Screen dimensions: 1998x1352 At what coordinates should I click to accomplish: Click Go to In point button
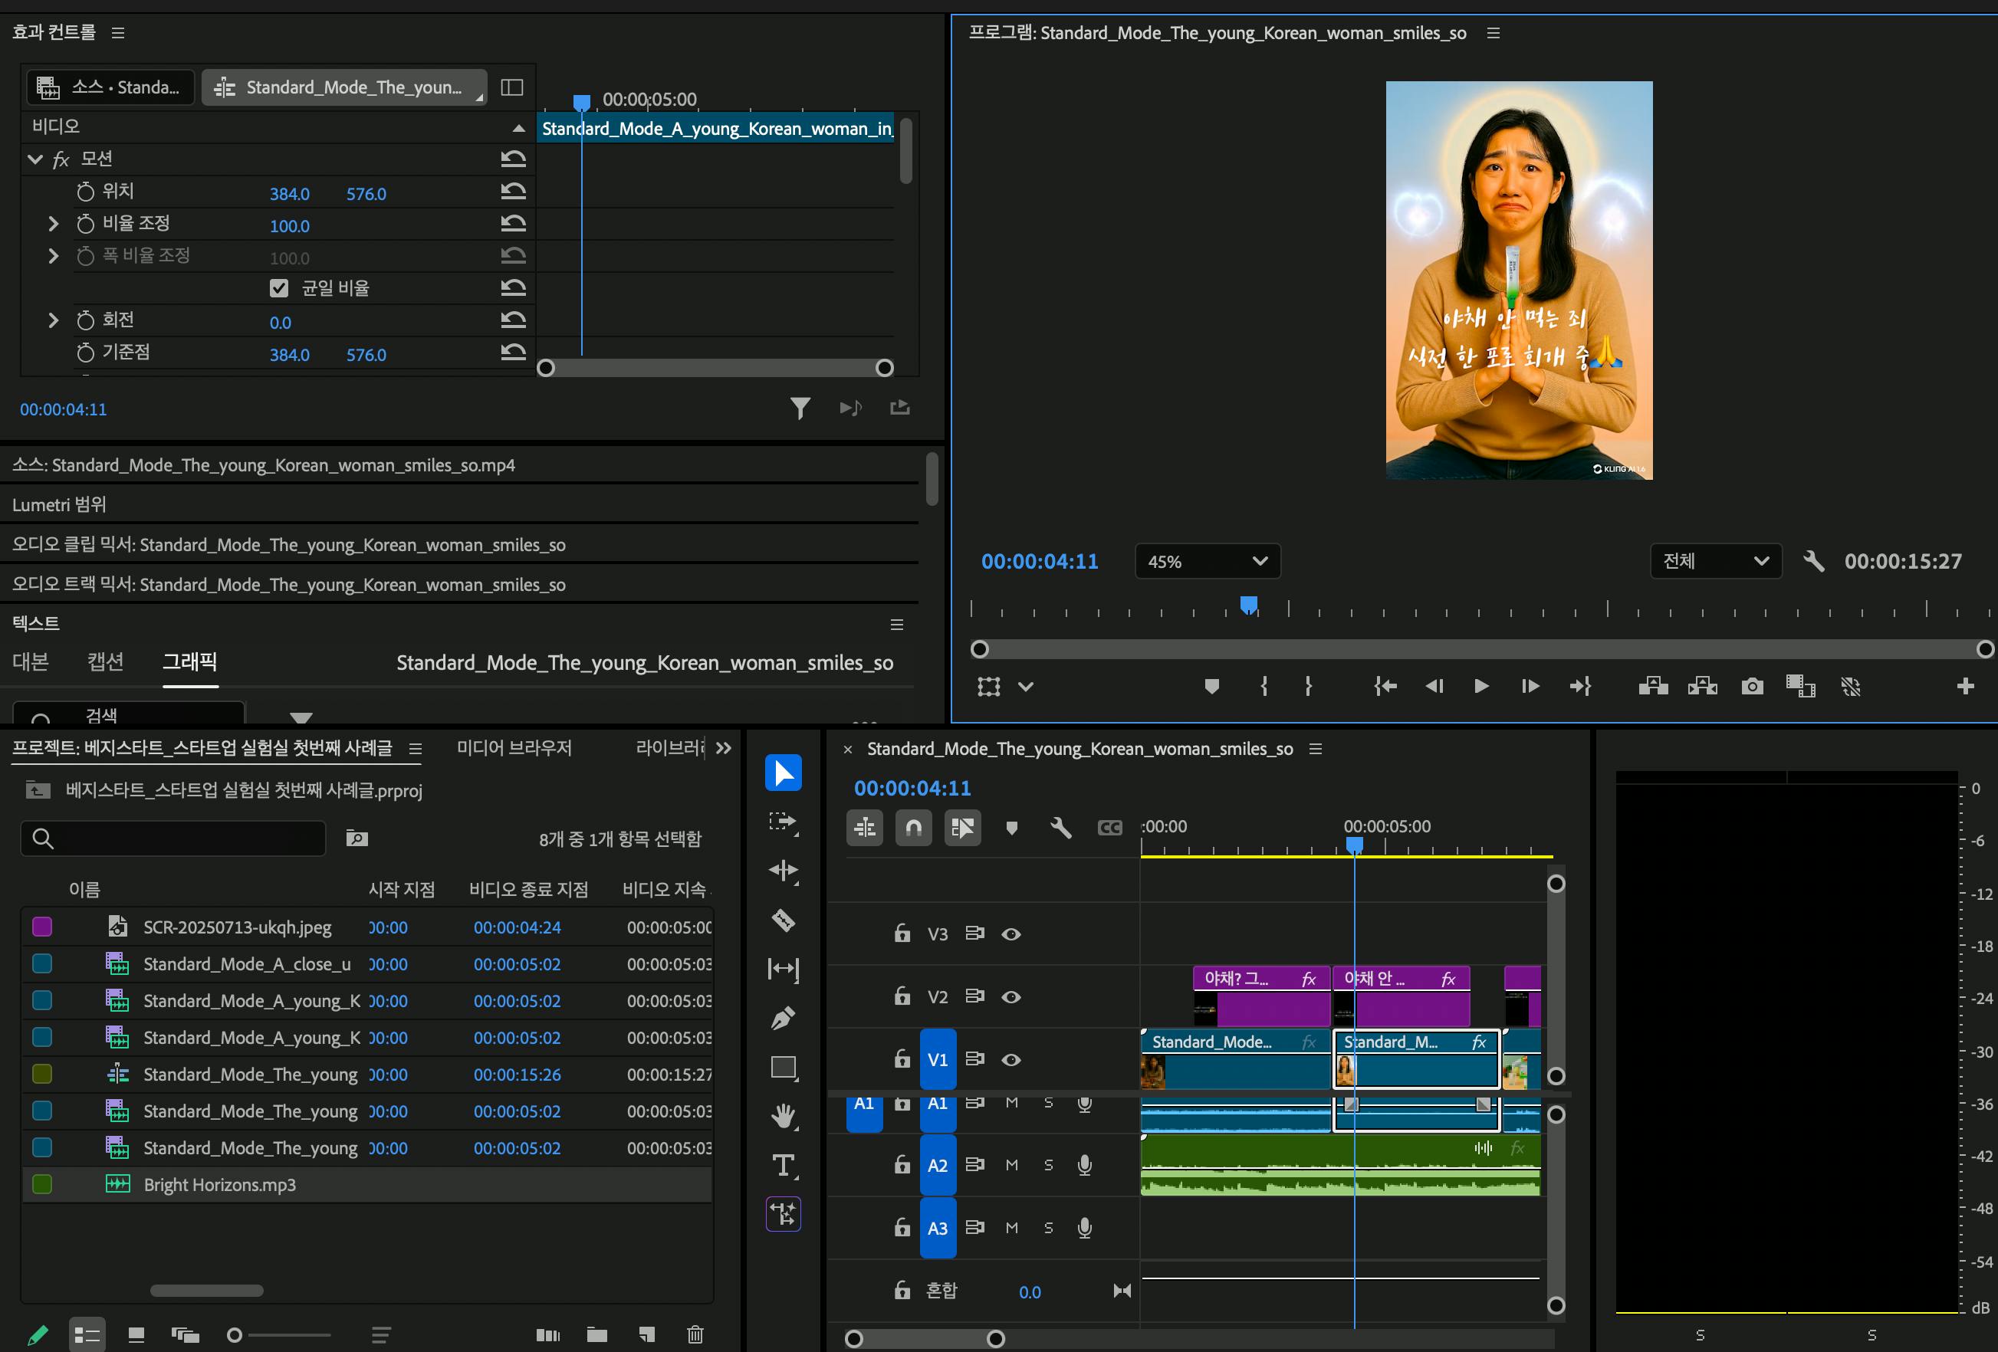(x=1385, y=686)
